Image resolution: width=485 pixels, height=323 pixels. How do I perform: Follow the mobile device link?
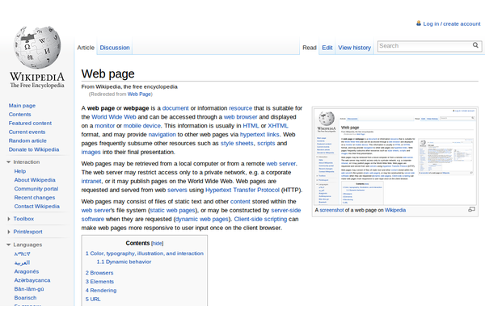(x=142, y=126)
